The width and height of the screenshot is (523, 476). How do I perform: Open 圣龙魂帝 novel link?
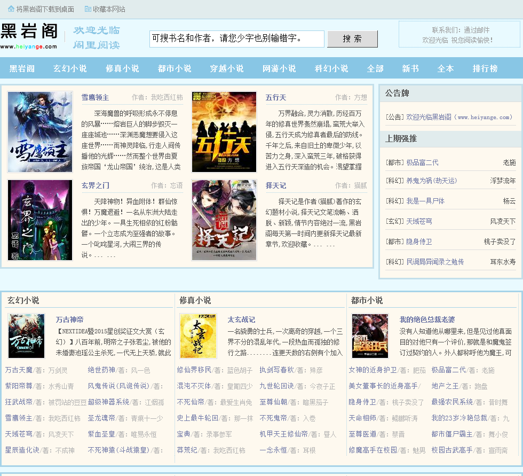pos(101,418)
